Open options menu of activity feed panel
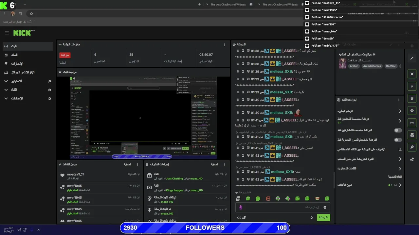The height and width of the screenshot is (235, 419). pos(137,164)
